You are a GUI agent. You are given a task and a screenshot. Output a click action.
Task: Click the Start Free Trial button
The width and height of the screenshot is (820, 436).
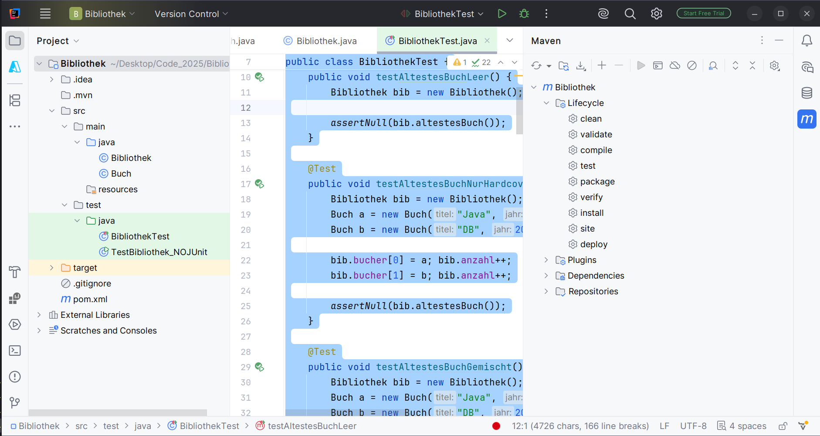(703, 14)
